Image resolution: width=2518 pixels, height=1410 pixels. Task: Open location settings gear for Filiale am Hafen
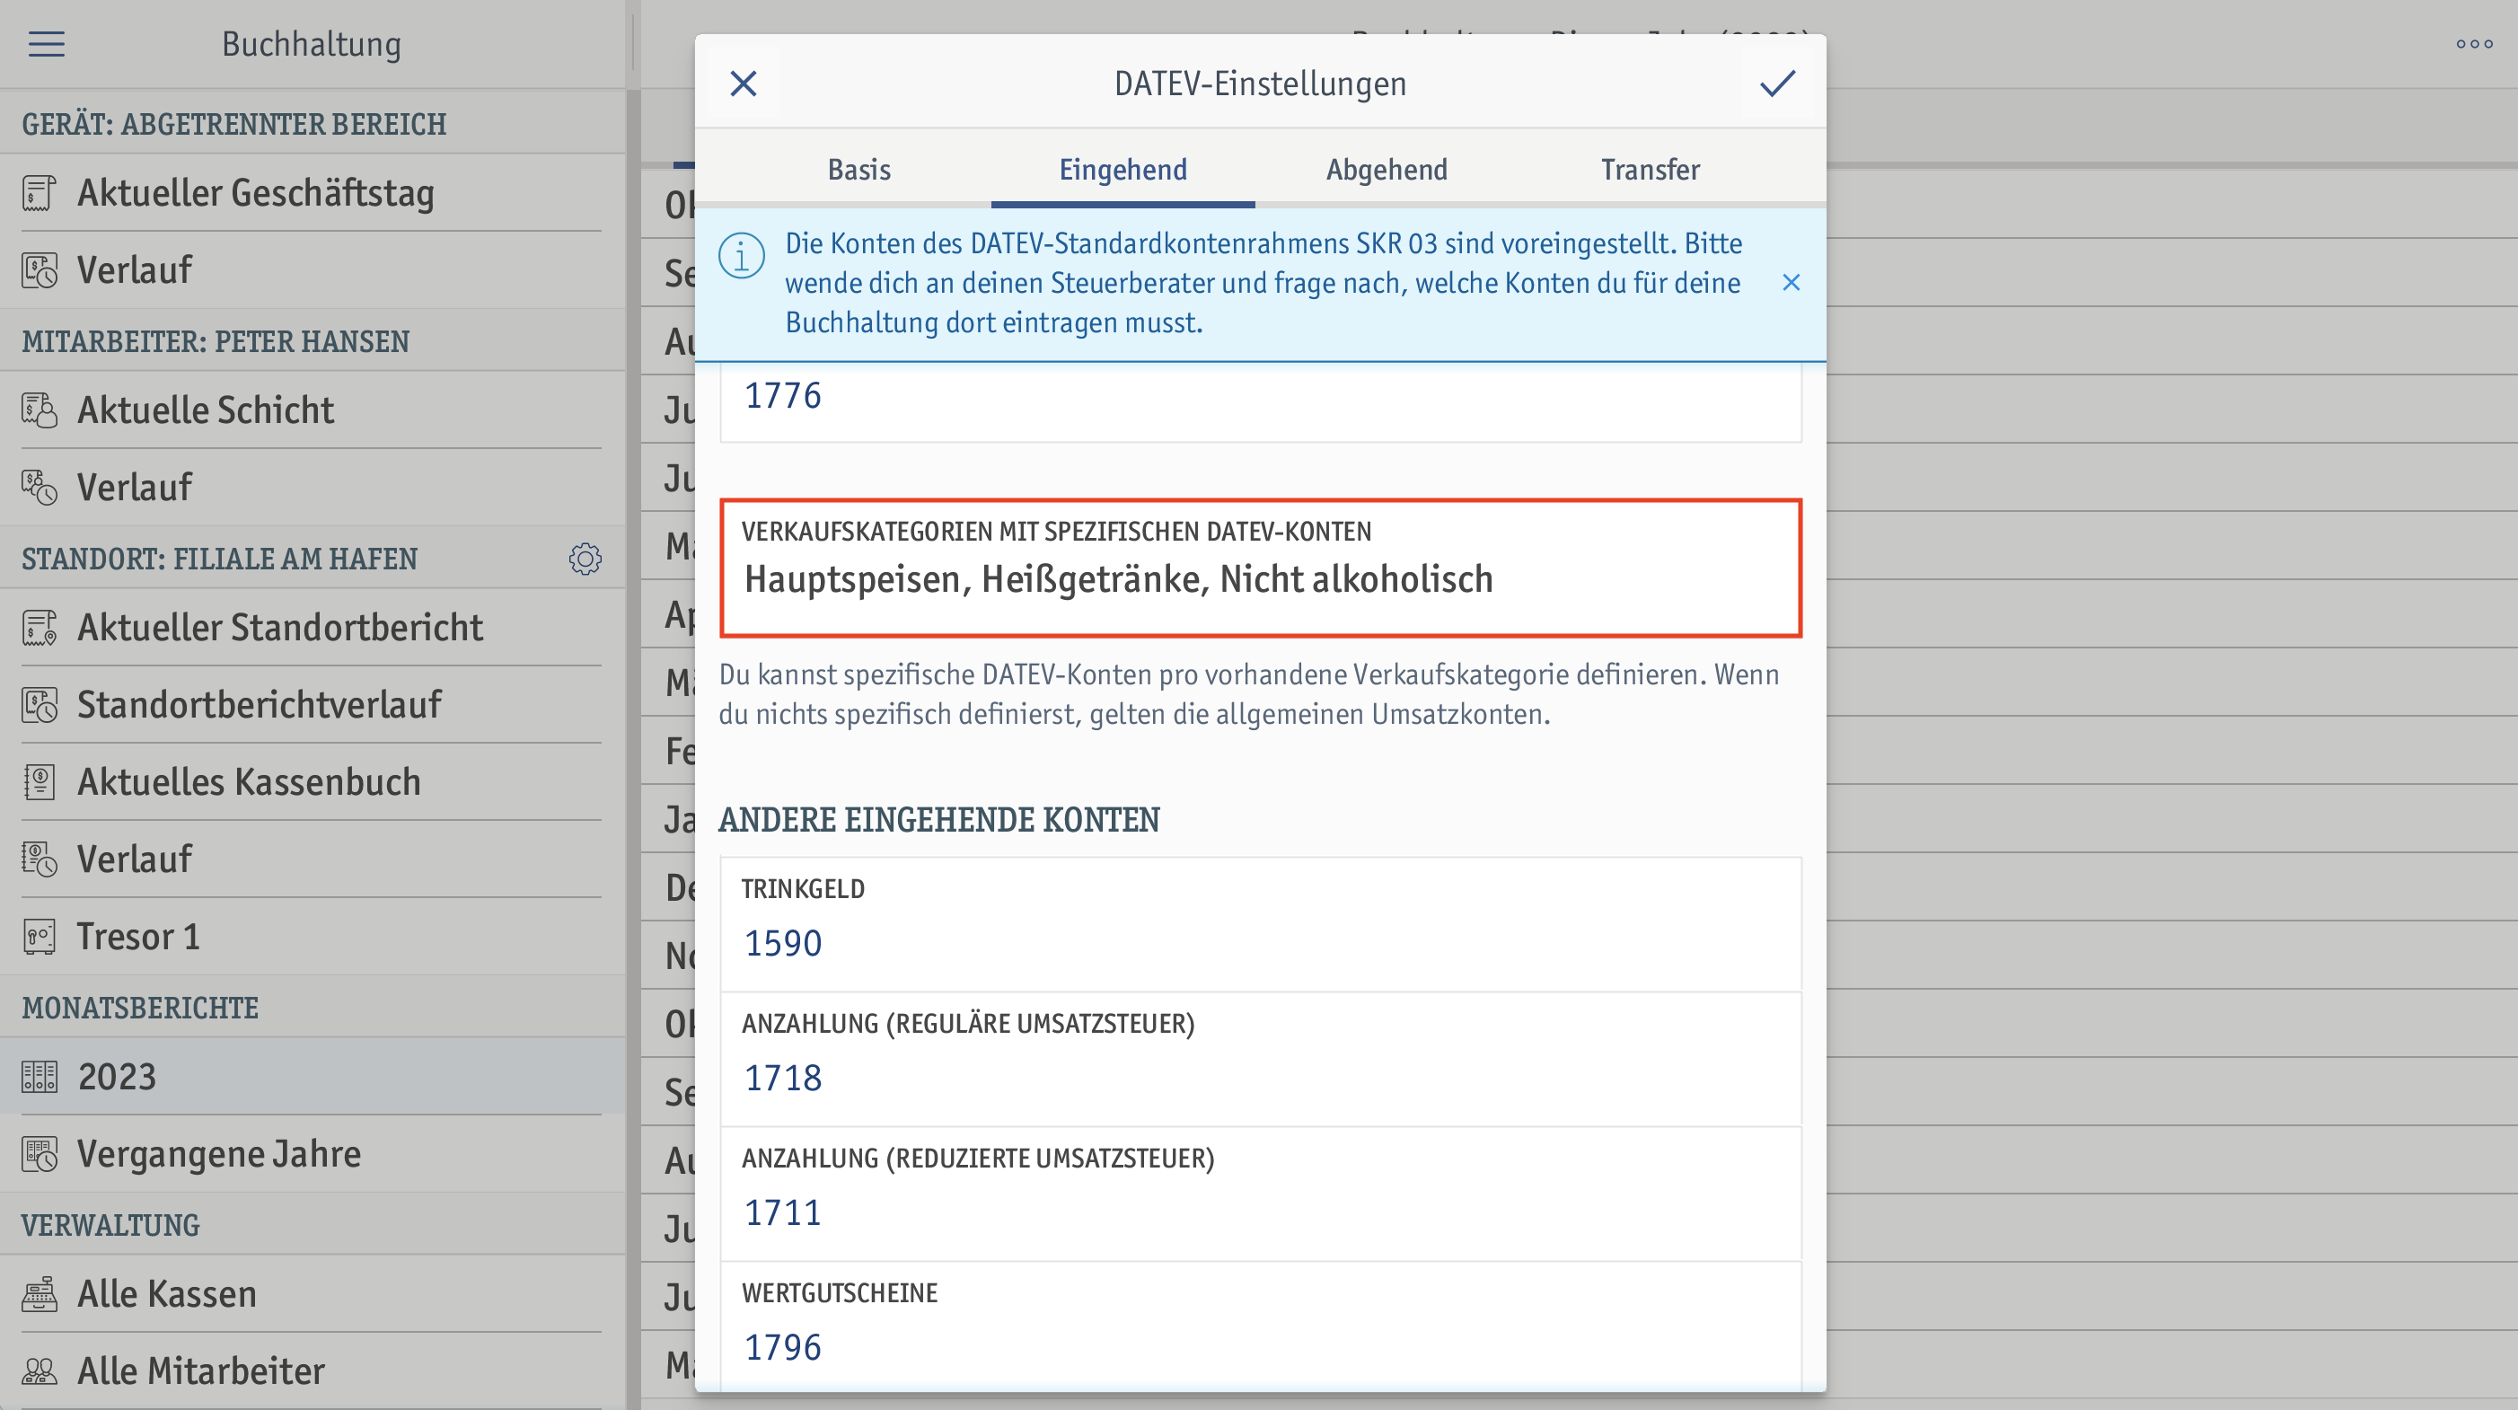click(585, 560)
